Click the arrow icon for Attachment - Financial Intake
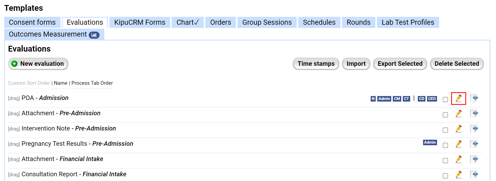The width and height of the screenshot is (496, 181). [x=474, y=159]
